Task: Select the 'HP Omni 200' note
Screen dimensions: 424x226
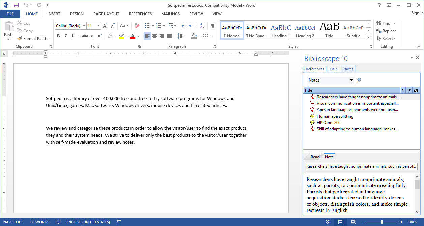Action: 328,123
